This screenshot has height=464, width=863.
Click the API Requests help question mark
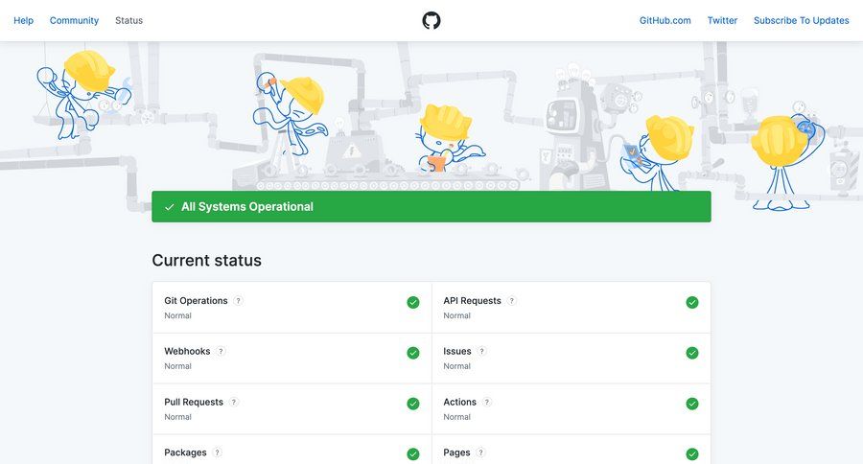pos(511,300)
